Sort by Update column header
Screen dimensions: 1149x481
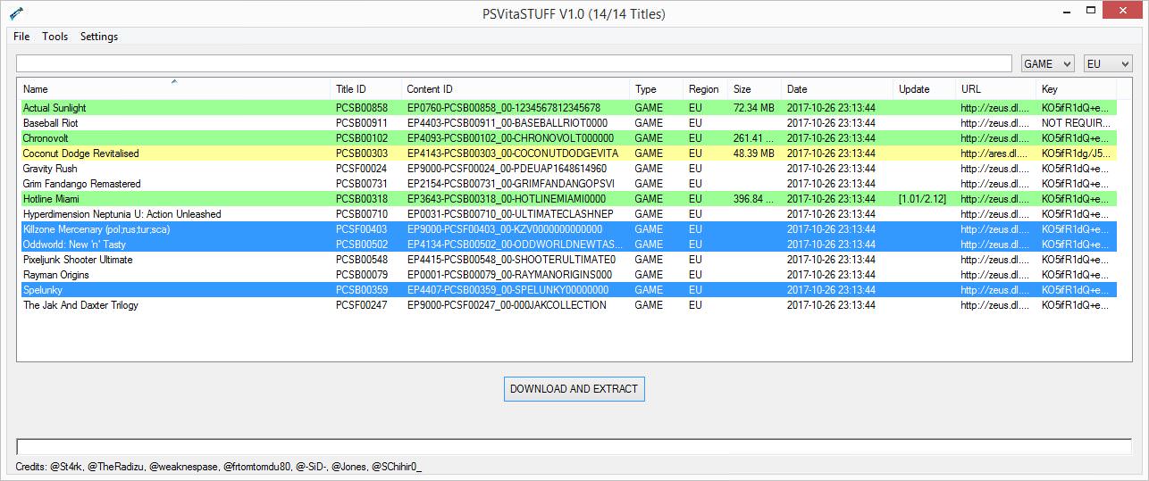click(x=925, y=89)
